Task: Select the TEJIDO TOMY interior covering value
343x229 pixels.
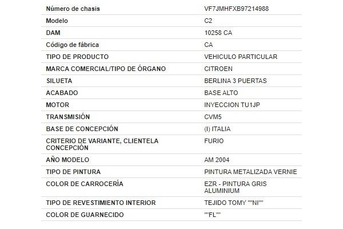Action: pyautogui.click(x=234, y=203)
